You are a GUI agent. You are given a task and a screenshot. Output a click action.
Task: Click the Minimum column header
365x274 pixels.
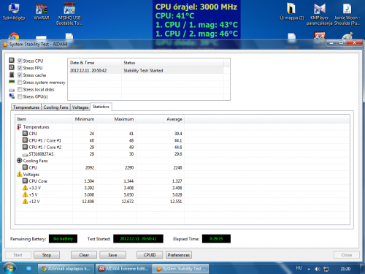tap(85, 119)
